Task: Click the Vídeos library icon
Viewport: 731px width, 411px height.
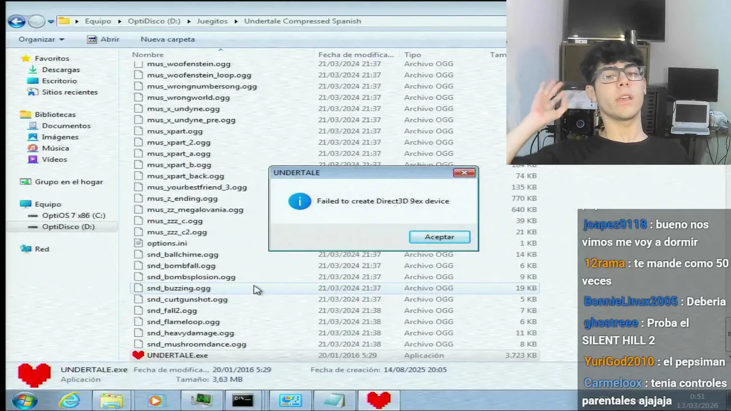Action: click(x=33, y=159)
